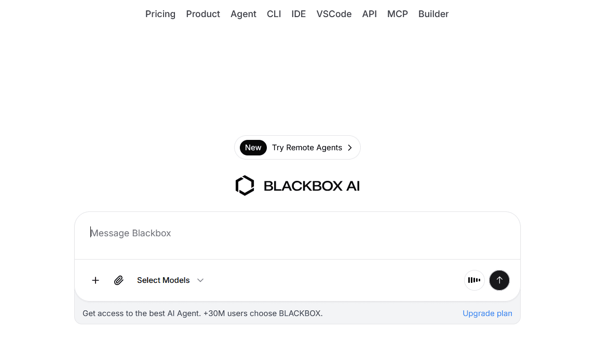Open the VSCode navigation link
The height and width of the screenshot is (343, 597).
tap(334, 14)
